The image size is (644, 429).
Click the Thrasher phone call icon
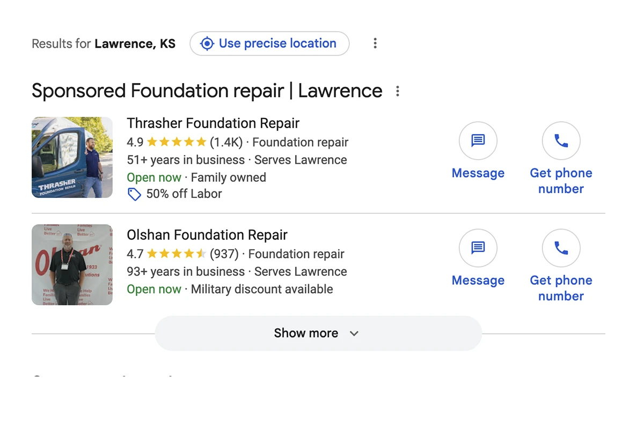(x=561, y=140)
